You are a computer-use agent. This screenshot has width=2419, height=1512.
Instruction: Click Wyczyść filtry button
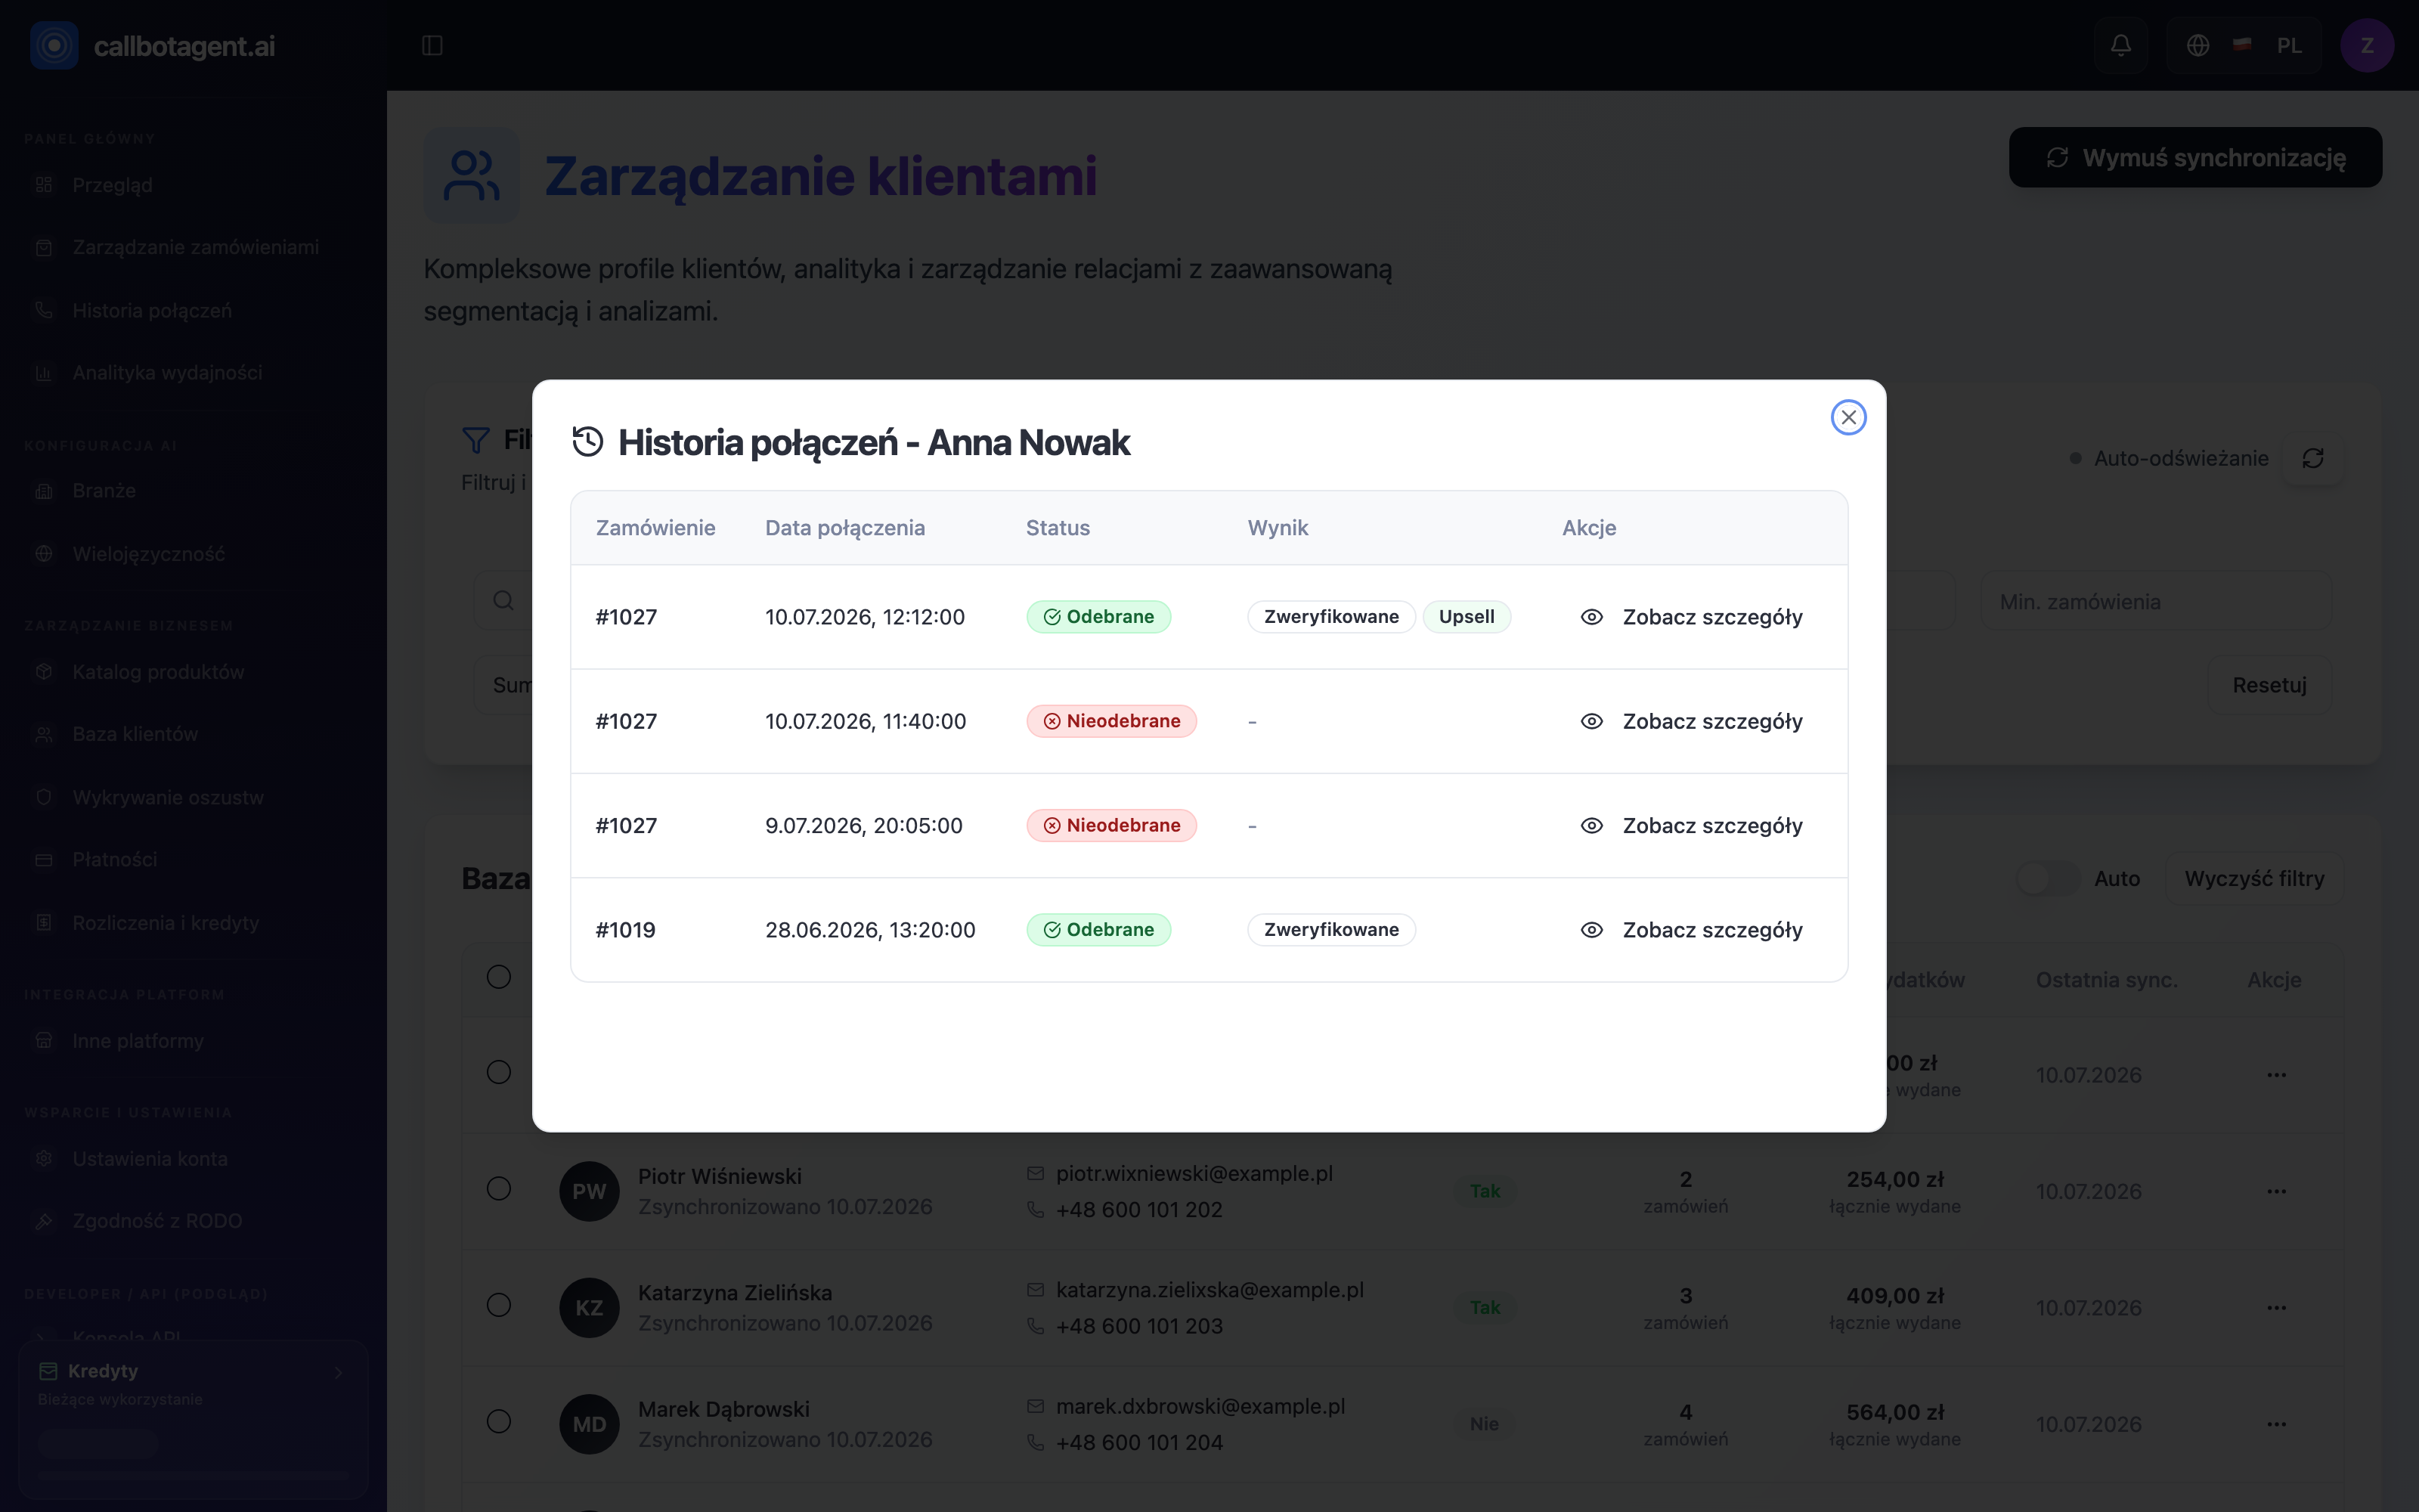pyautogui.click(x=2254, y=878)
